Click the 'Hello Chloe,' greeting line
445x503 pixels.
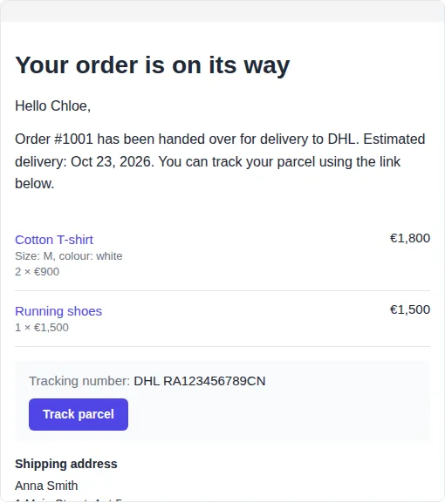click(53, 105)
